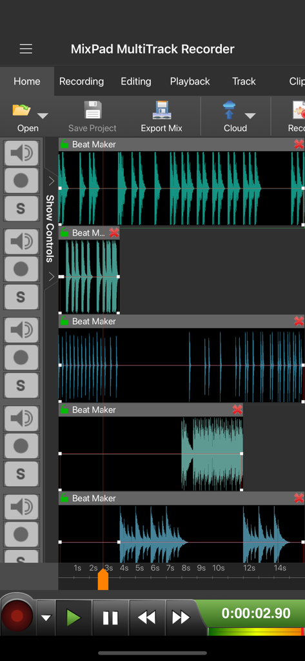Open the Playback tab
This screenshot has height=661, width=305.
tap(190, 81)
